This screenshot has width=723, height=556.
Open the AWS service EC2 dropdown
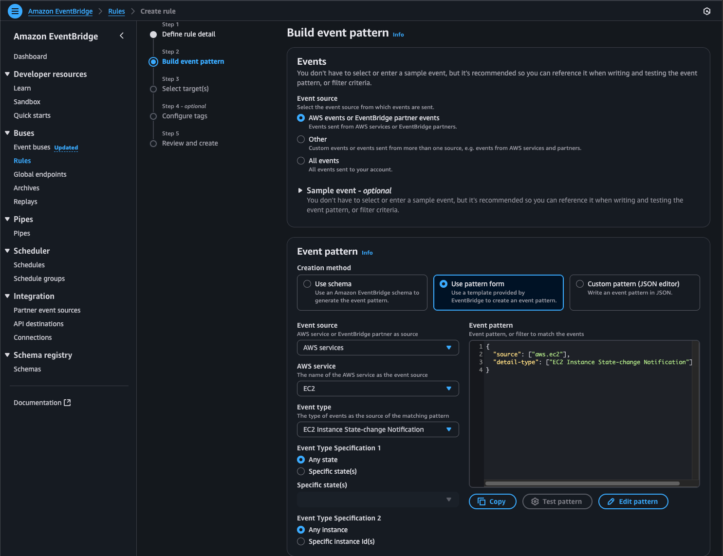[x=378, y=389]
